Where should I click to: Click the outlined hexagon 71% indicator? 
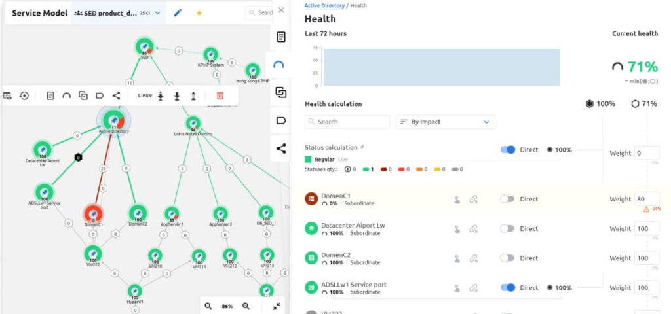[644, 103]
